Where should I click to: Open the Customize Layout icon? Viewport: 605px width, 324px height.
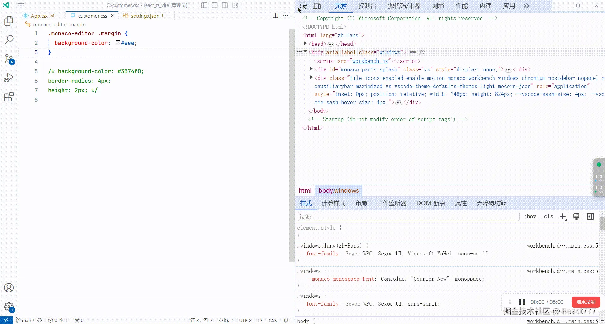pos(235,5)
